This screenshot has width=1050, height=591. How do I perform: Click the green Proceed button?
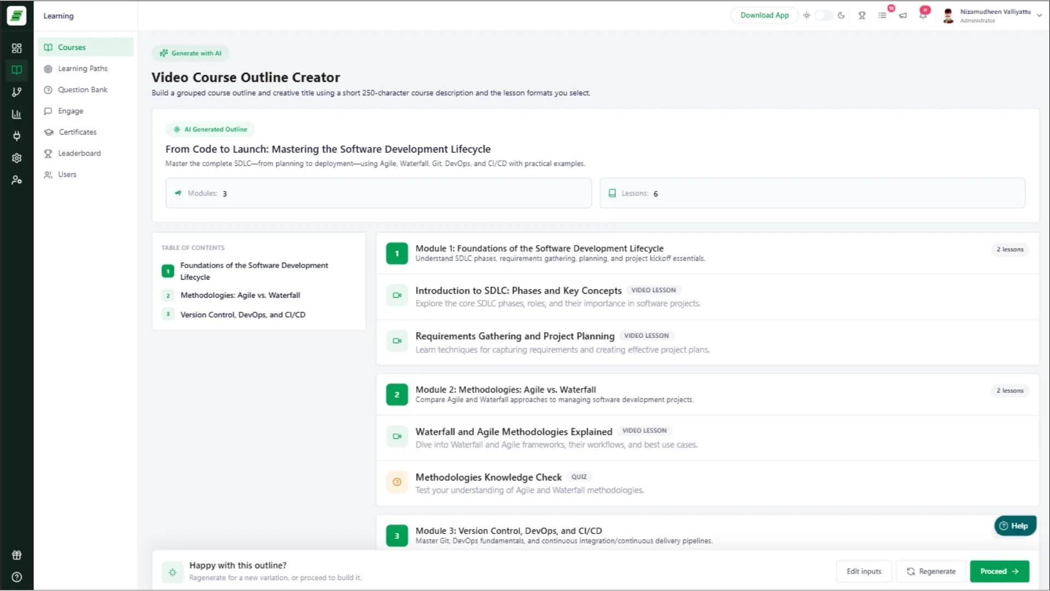1000,571
